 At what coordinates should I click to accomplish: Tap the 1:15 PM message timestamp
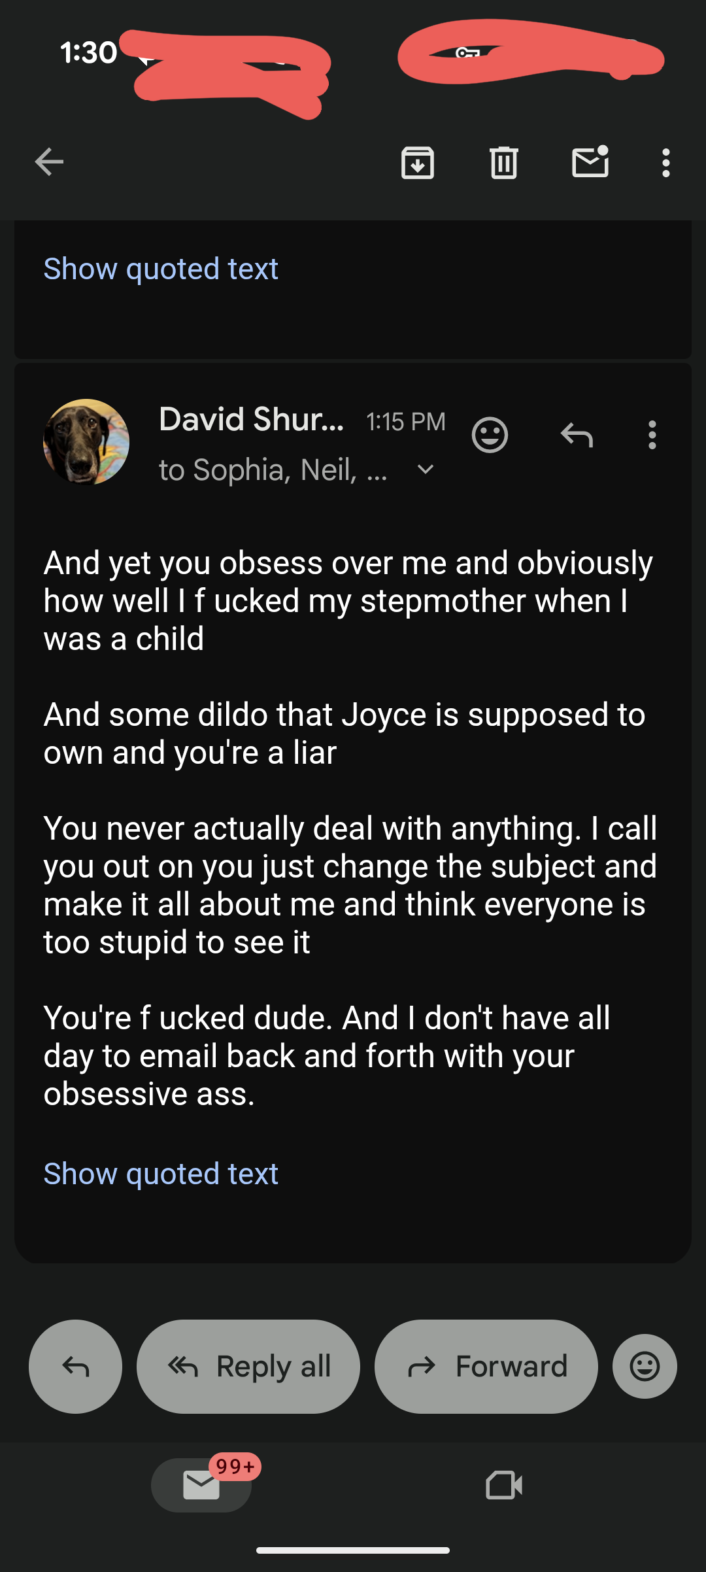point(406,422)
